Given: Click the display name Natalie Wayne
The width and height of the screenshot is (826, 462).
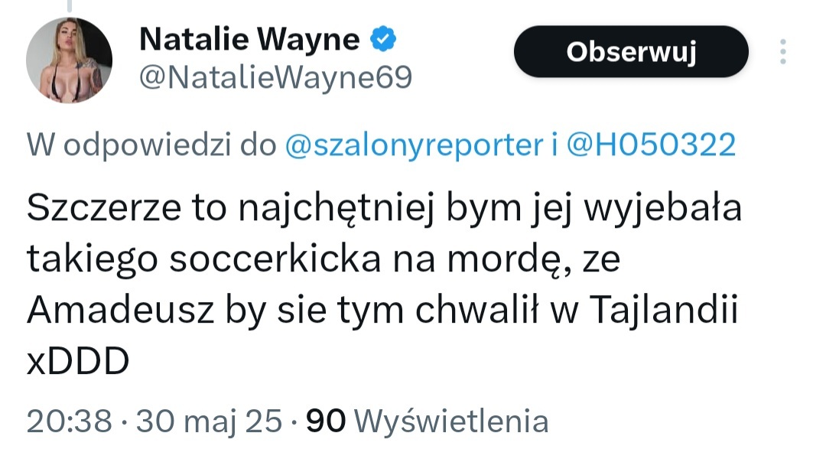Looking at the screenshot, I should [x=250, y=40].
